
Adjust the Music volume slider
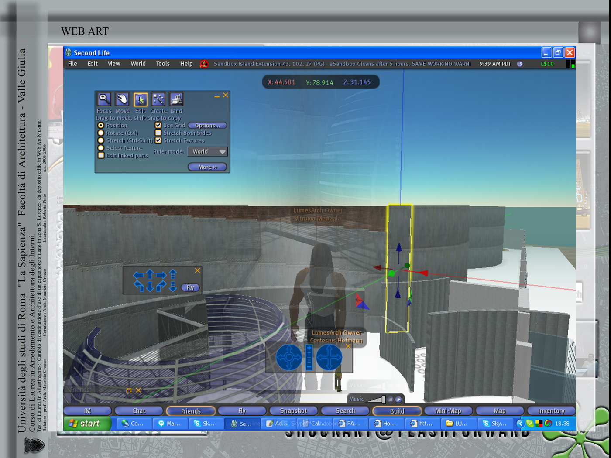pyautogui.click(x=383, y=399)
